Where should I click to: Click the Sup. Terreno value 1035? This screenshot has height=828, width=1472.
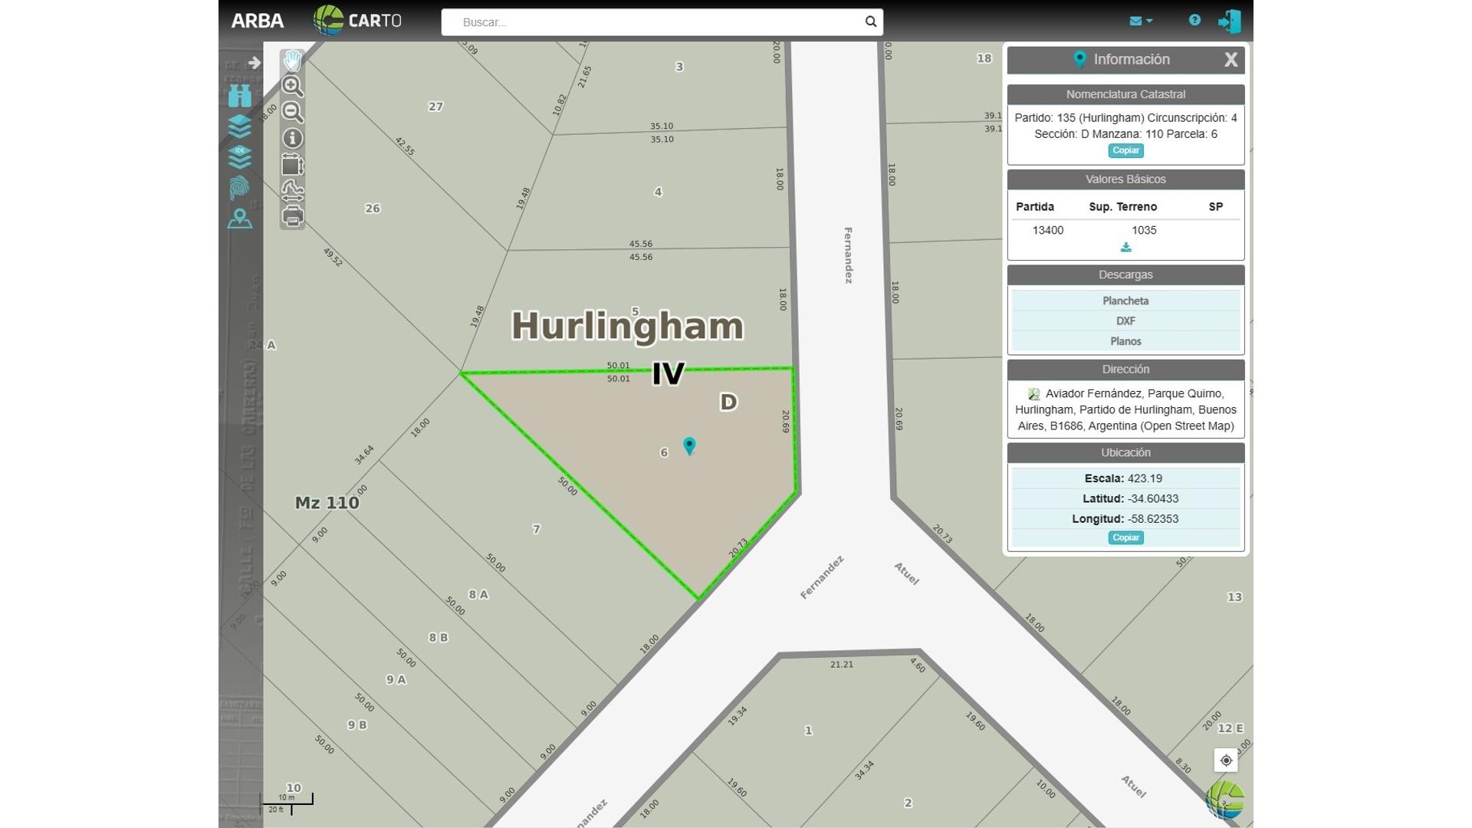(x=1144, y=230)
